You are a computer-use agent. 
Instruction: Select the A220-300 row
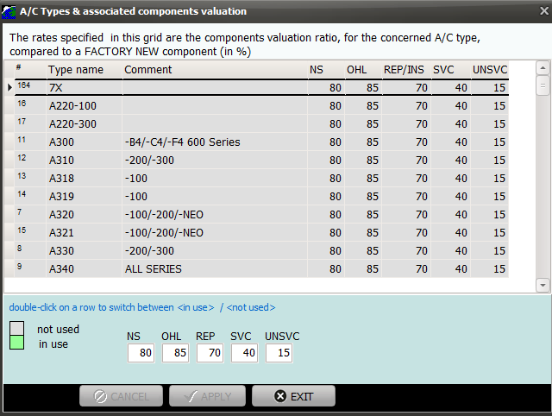(x=261, y=123)
